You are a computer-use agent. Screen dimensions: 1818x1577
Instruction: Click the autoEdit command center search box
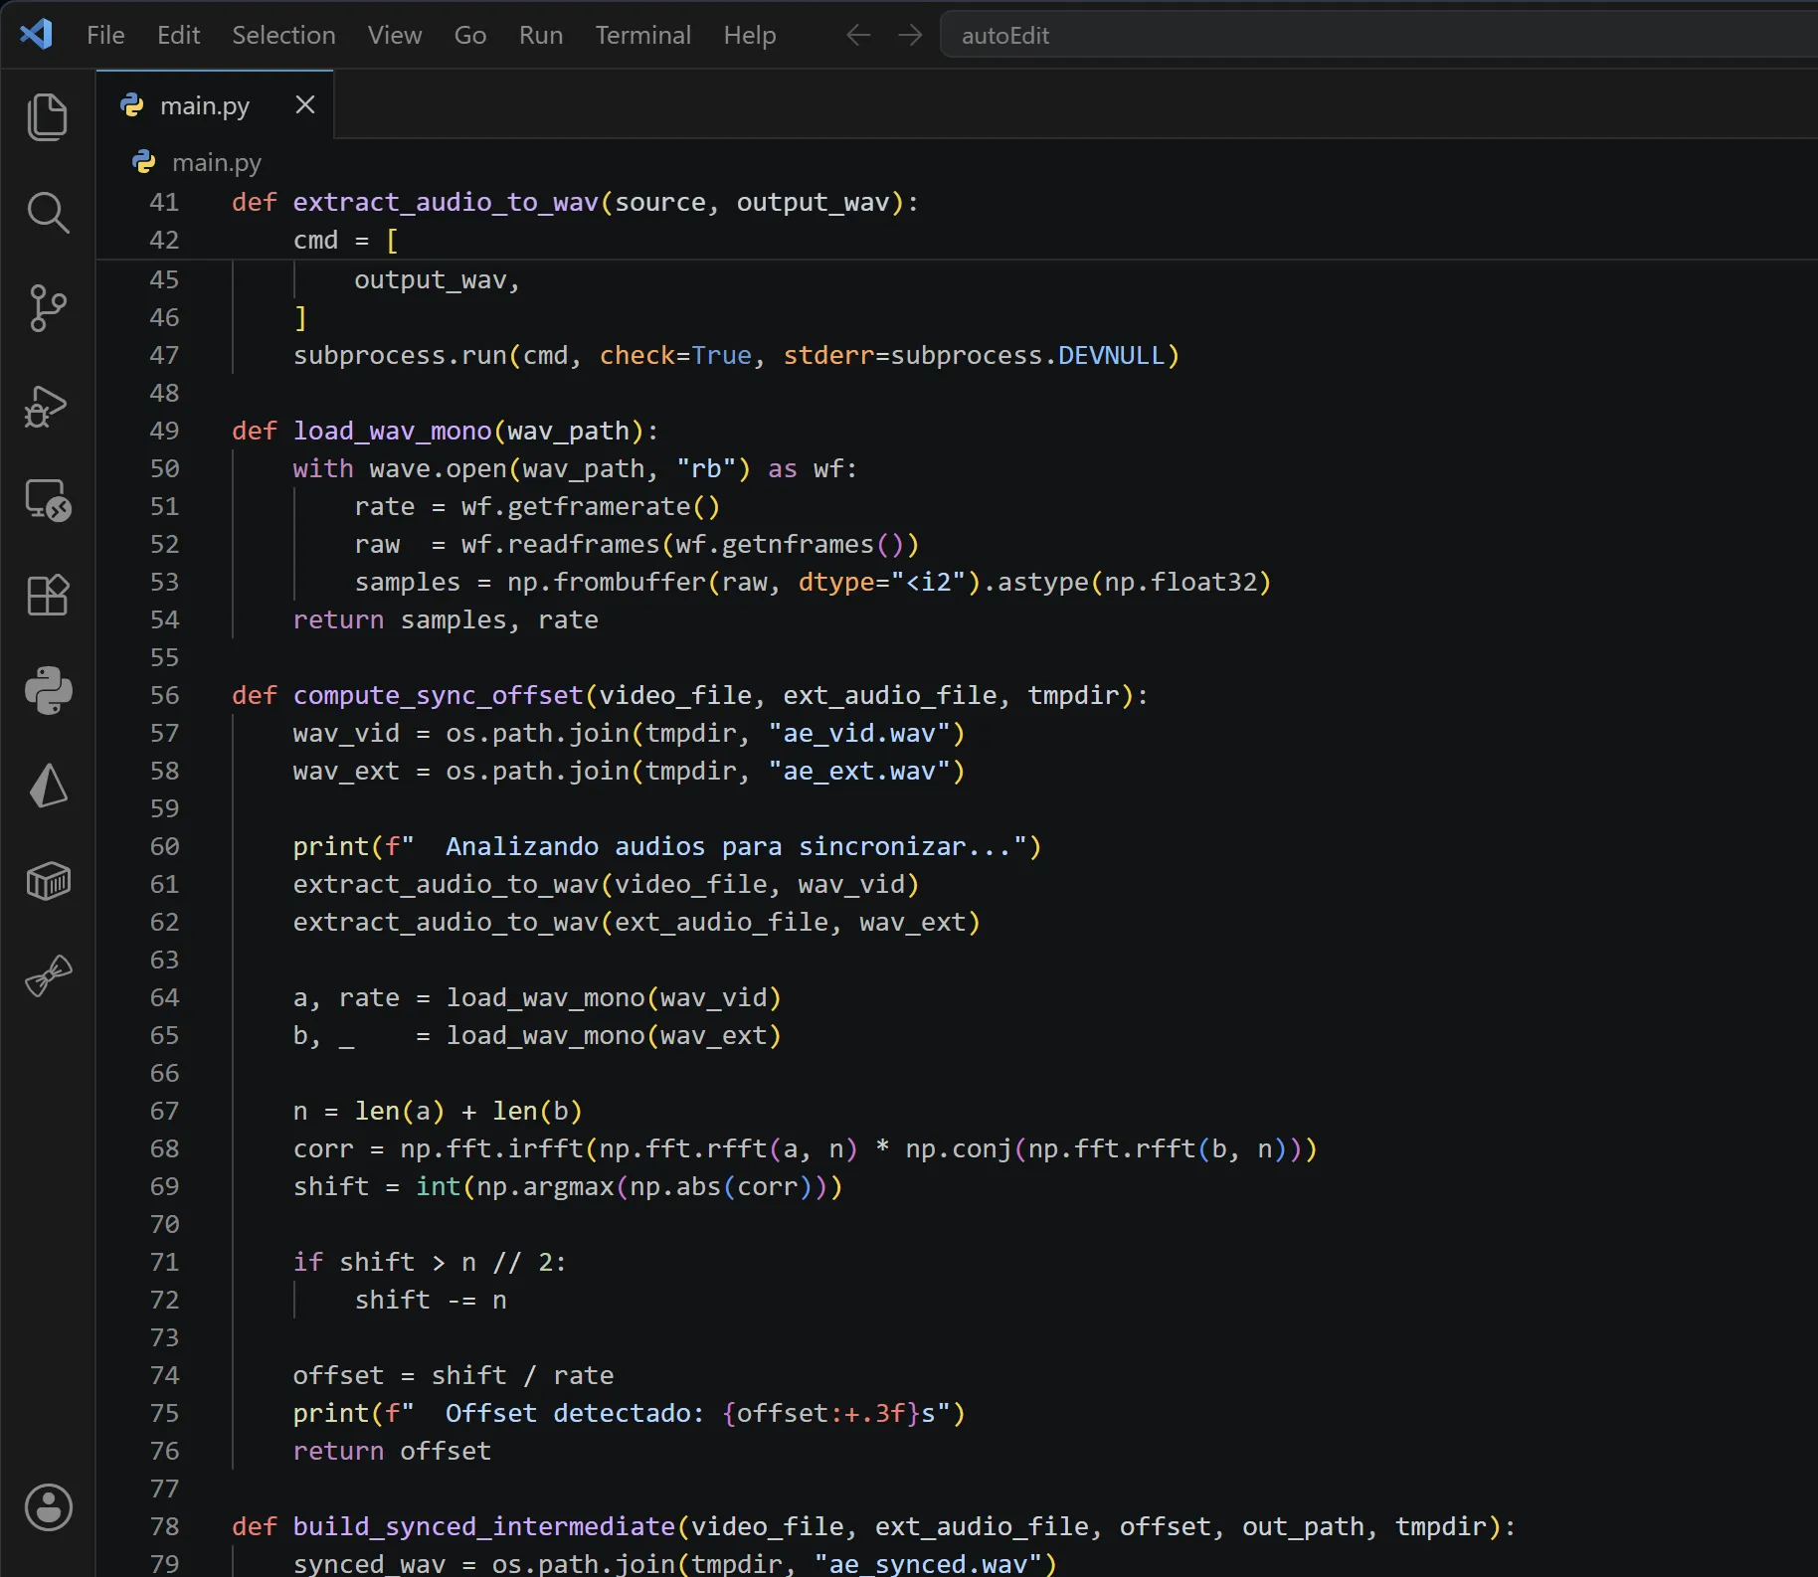click(1378, 35)
